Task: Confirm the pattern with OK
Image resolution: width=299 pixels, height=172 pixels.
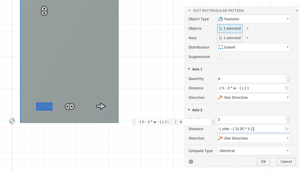Action: [263, 162]
